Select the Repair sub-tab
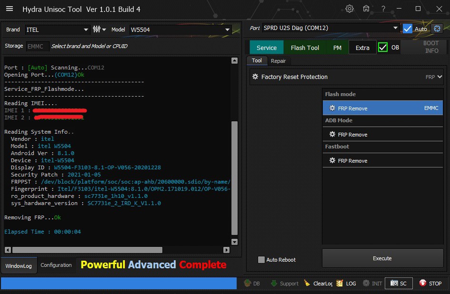450x294 pixels. click(278, 61)
